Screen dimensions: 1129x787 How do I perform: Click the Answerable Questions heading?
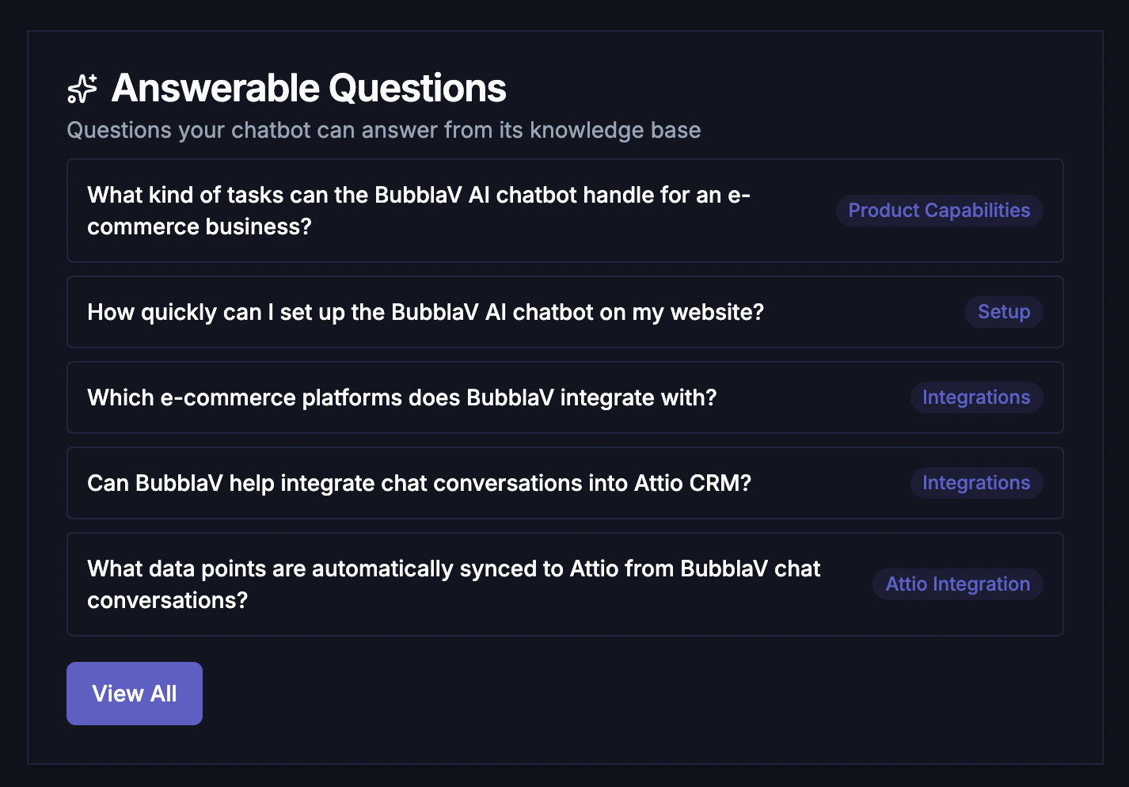[x=309, y=88]
